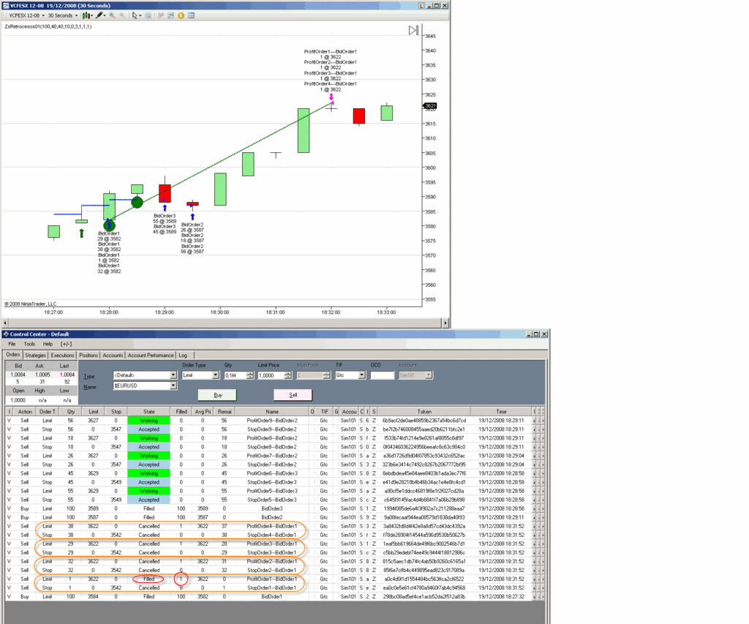
Task: Expand the 30 Seconds interval dropdown
Action: [x=77, y=15]
